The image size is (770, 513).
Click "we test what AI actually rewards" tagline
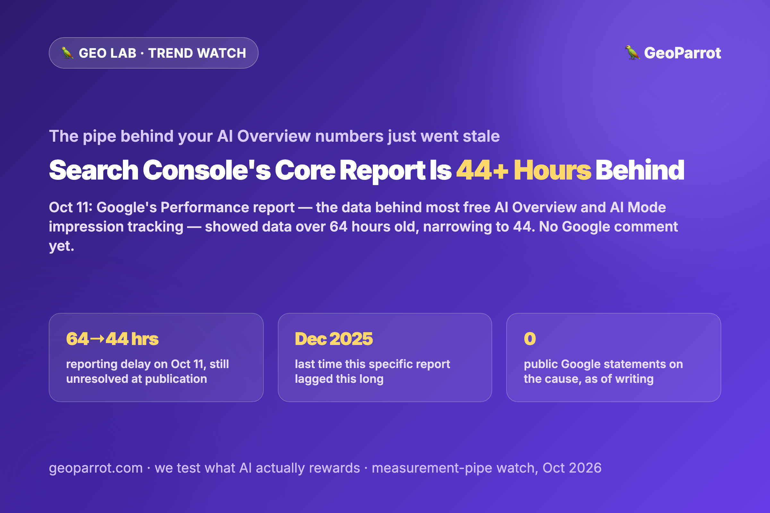pyautogui.click(x=257, y=468)
